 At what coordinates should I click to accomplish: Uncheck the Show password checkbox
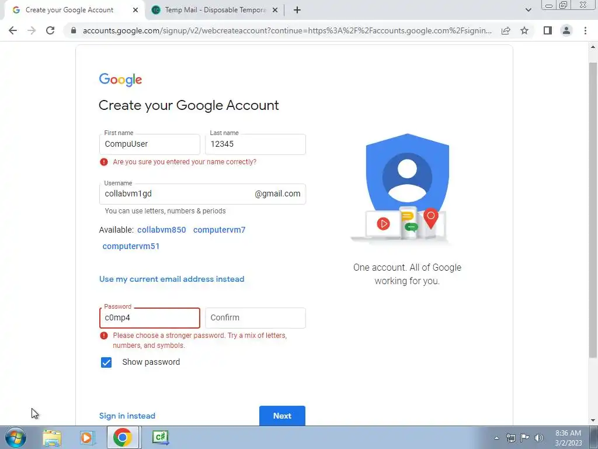point(106,362)
